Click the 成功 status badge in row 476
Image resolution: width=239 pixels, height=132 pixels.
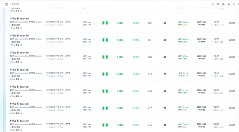[x=120, y=125]
